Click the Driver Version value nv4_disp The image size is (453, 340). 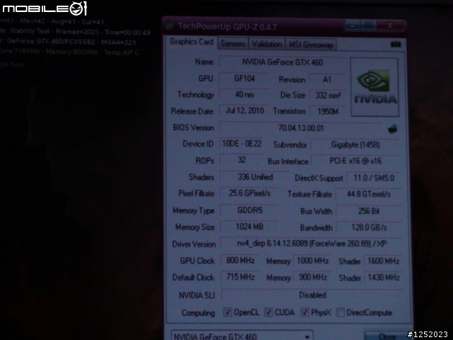[311, 244]
